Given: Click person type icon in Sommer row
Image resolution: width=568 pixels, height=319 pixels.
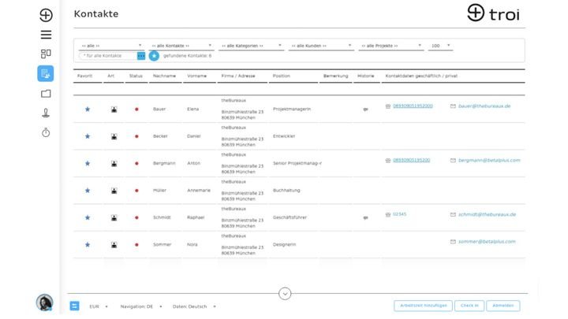Looking at the screenshot, I should click(114, 245).
